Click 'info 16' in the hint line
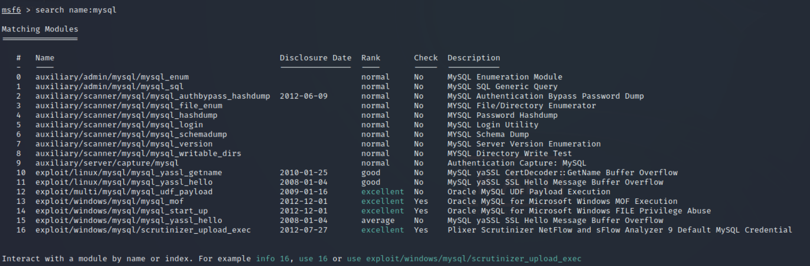This screenshot has height=266, width=810. (273, 259)
